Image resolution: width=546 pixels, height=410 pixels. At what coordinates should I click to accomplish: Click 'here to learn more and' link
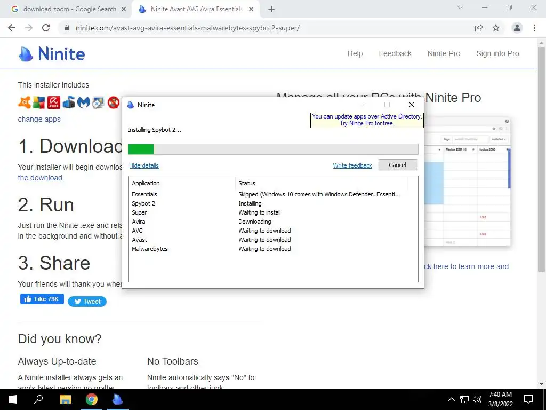tap(467, 266)
